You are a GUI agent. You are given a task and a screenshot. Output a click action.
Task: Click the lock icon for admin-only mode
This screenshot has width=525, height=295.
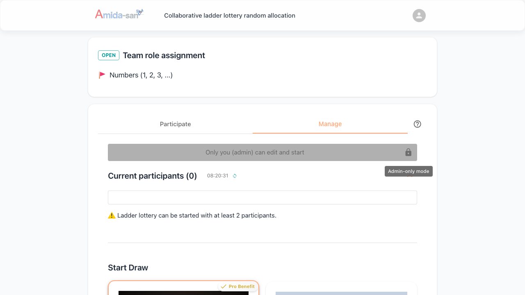coord(408,152)
